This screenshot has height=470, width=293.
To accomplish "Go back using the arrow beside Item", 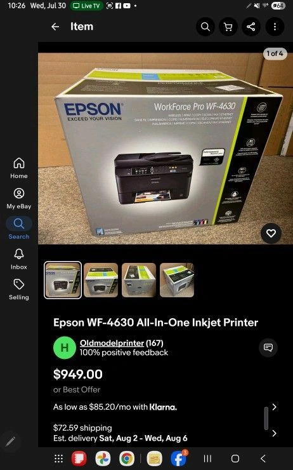I will click(55, 27).
